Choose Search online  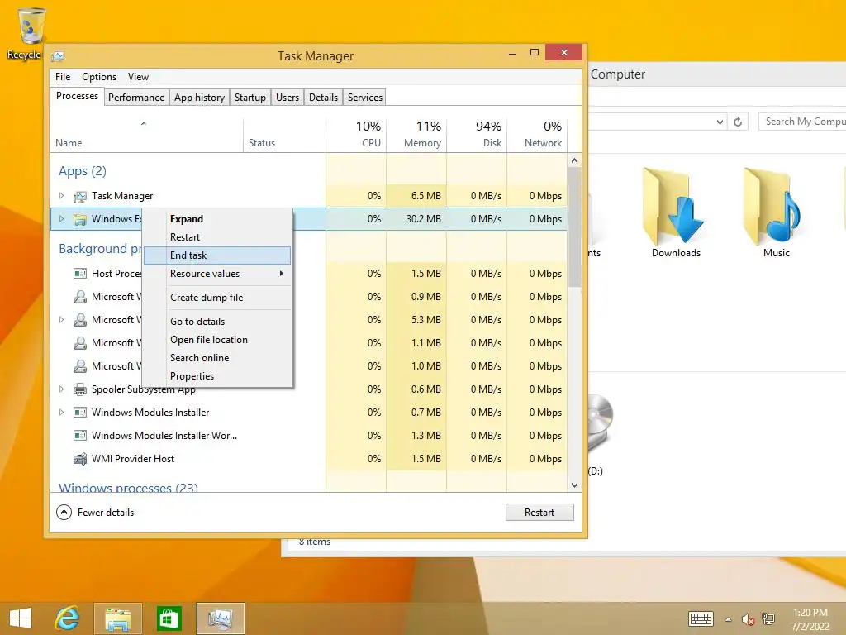click(218, 358)
